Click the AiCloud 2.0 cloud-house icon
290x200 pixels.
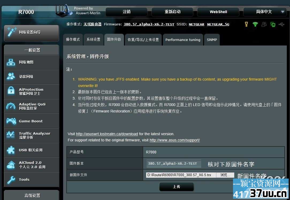click(11, 165)
